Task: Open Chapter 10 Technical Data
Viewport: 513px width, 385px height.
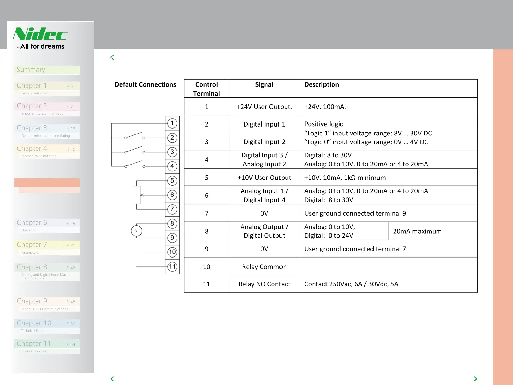Action: point(47,327)
